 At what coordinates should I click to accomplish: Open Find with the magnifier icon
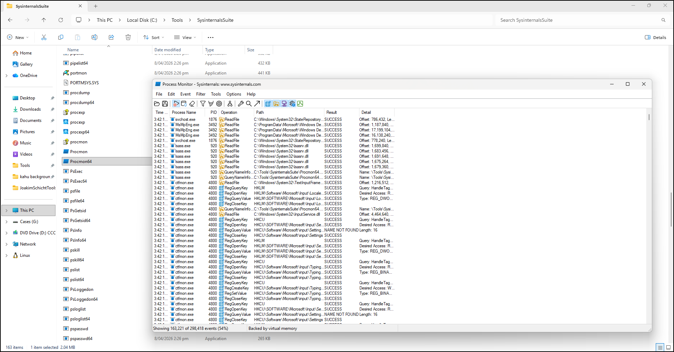tap(249, 104)
